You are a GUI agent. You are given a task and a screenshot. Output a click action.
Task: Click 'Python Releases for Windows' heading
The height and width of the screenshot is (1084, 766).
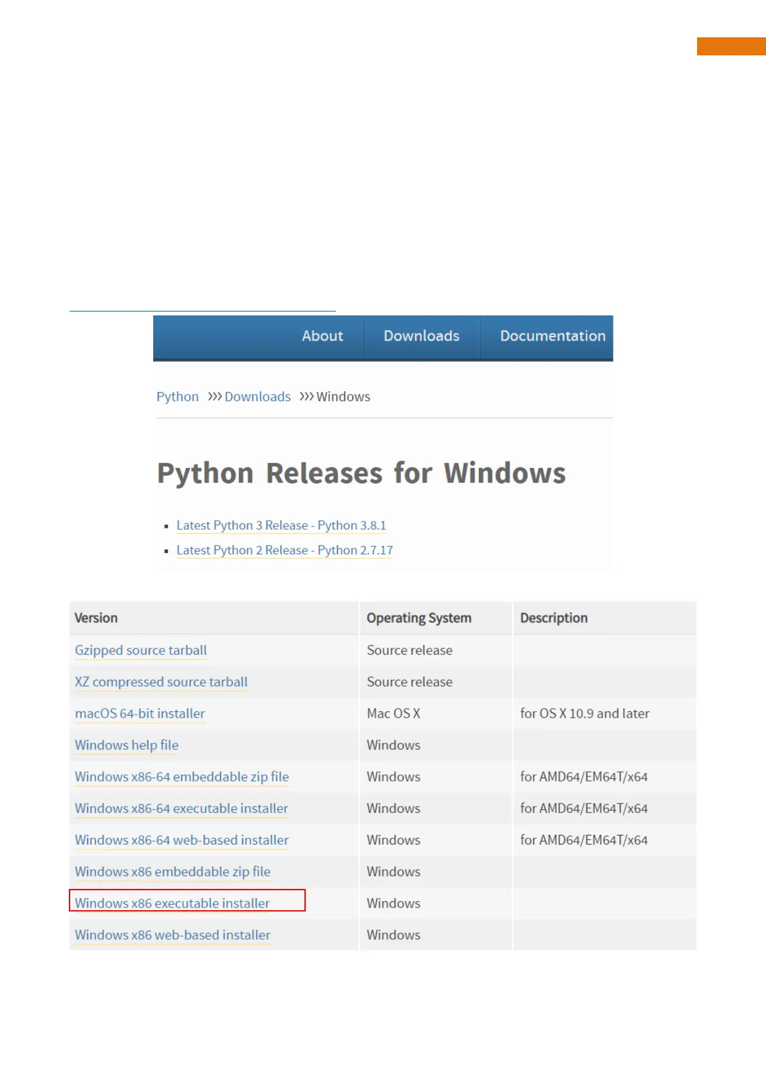pos(362,474)
